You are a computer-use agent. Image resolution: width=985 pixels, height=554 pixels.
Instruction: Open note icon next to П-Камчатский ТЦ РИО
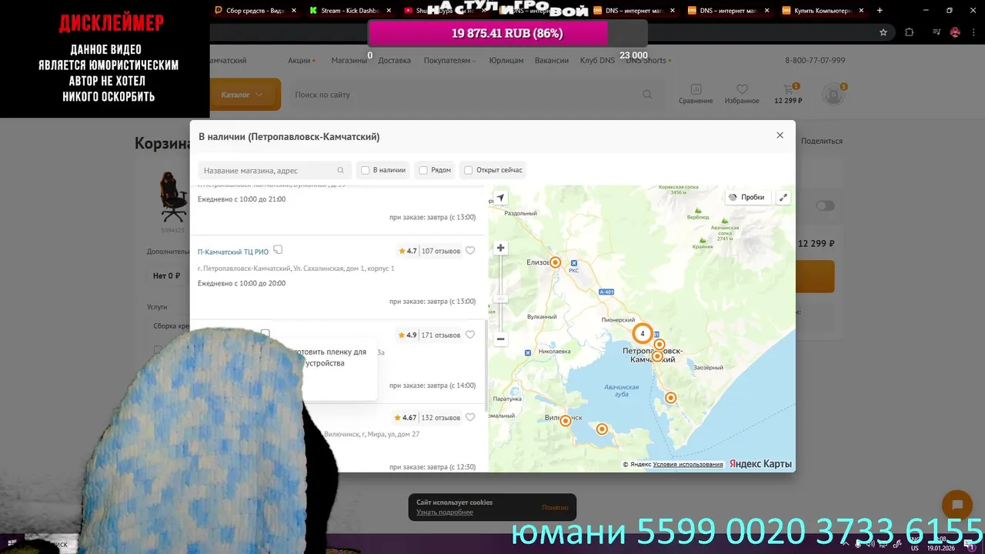pos(278,250)
